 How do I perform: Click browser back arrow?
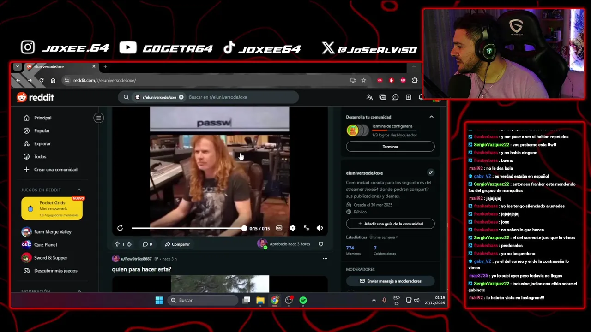point(18,80)
